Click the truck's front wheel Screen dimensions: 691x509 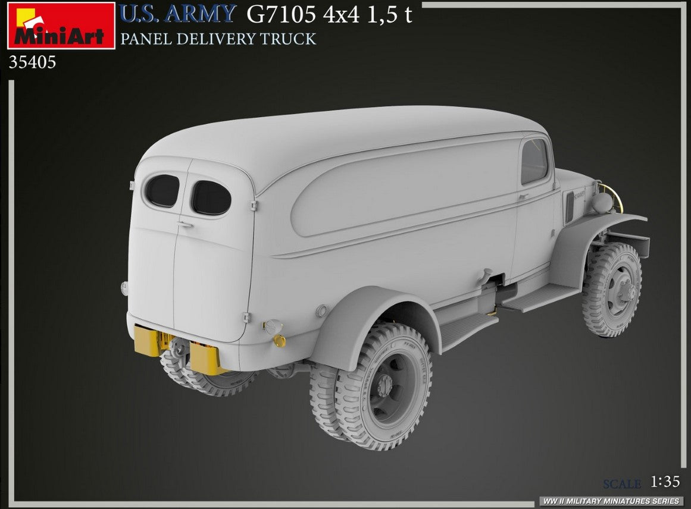pyautogui.click(x=612, y=290)
